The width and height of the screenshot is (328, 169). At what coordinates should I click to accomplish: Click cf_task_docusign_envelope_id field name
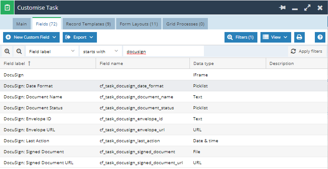131,119
